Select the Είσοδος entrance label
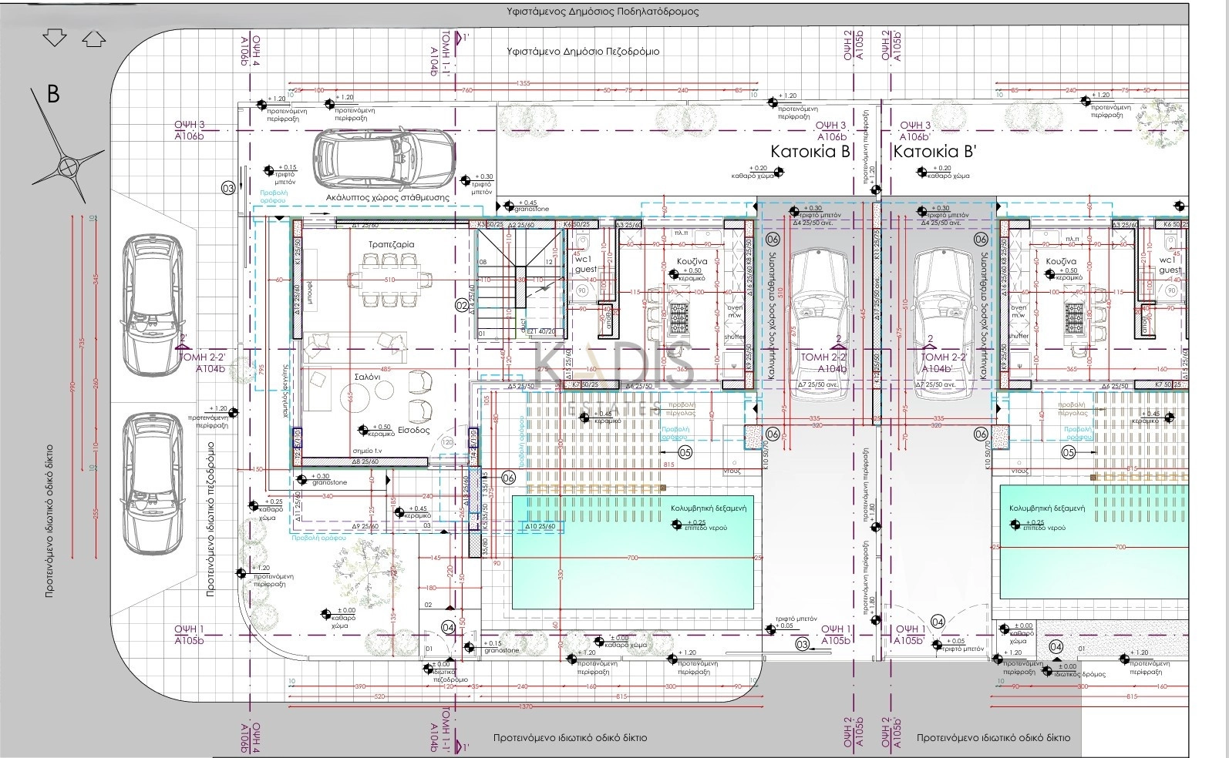Viewport: 1229px width, 758px height. 414,431
